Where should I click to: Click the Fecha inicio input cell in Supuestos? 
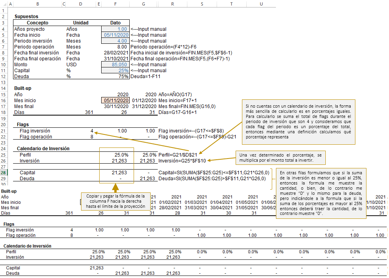click(x=115, y=35)
